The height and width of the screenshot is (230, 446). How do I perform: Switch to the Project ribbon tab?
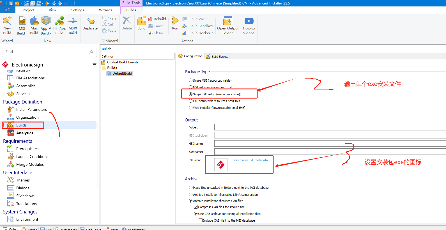click(x=28, y=10)
